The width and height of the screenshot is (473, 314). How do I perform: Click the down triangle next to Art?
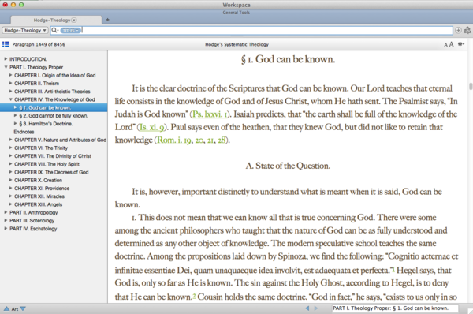point(23,308)
